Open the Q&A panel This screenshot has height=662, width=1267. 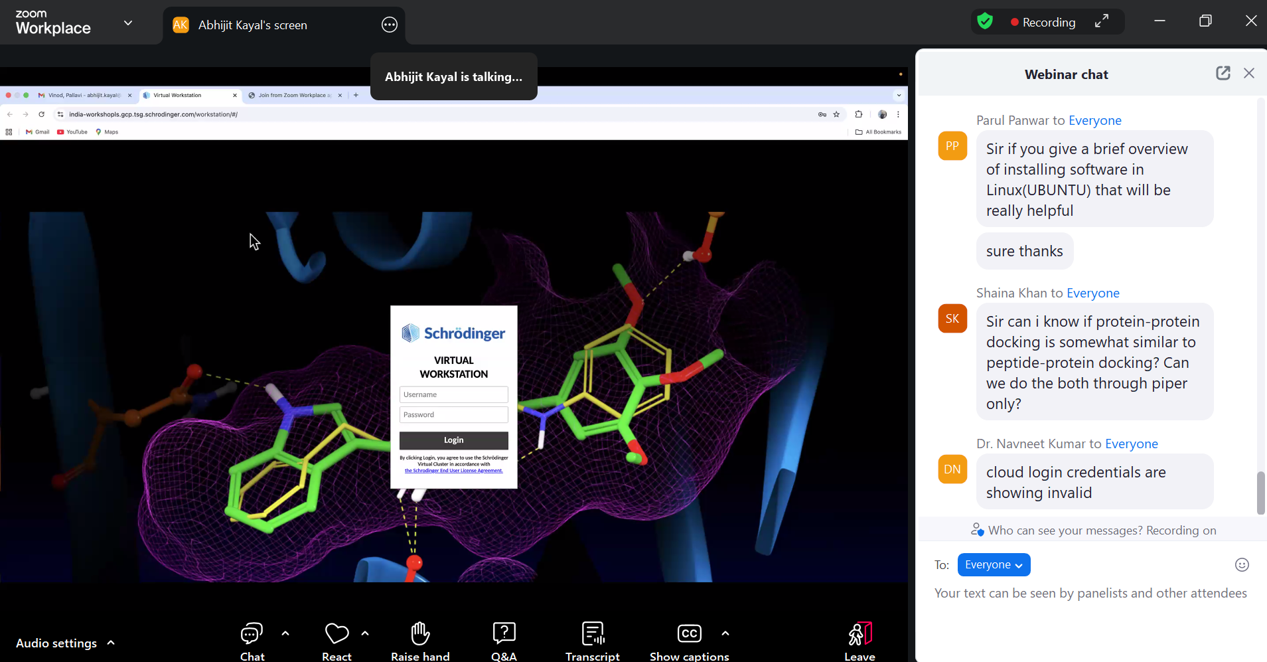click(504, 634)
